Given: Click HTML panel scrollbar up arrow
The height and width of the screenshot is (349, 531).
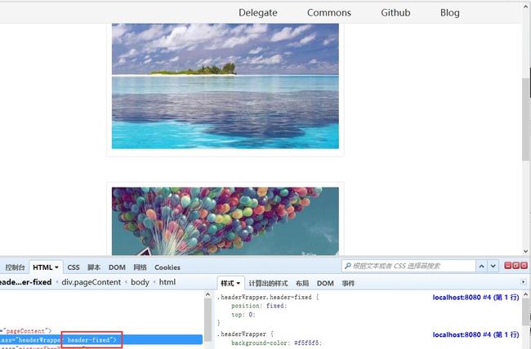Looking at the screenshot, I should coord(208,295).
